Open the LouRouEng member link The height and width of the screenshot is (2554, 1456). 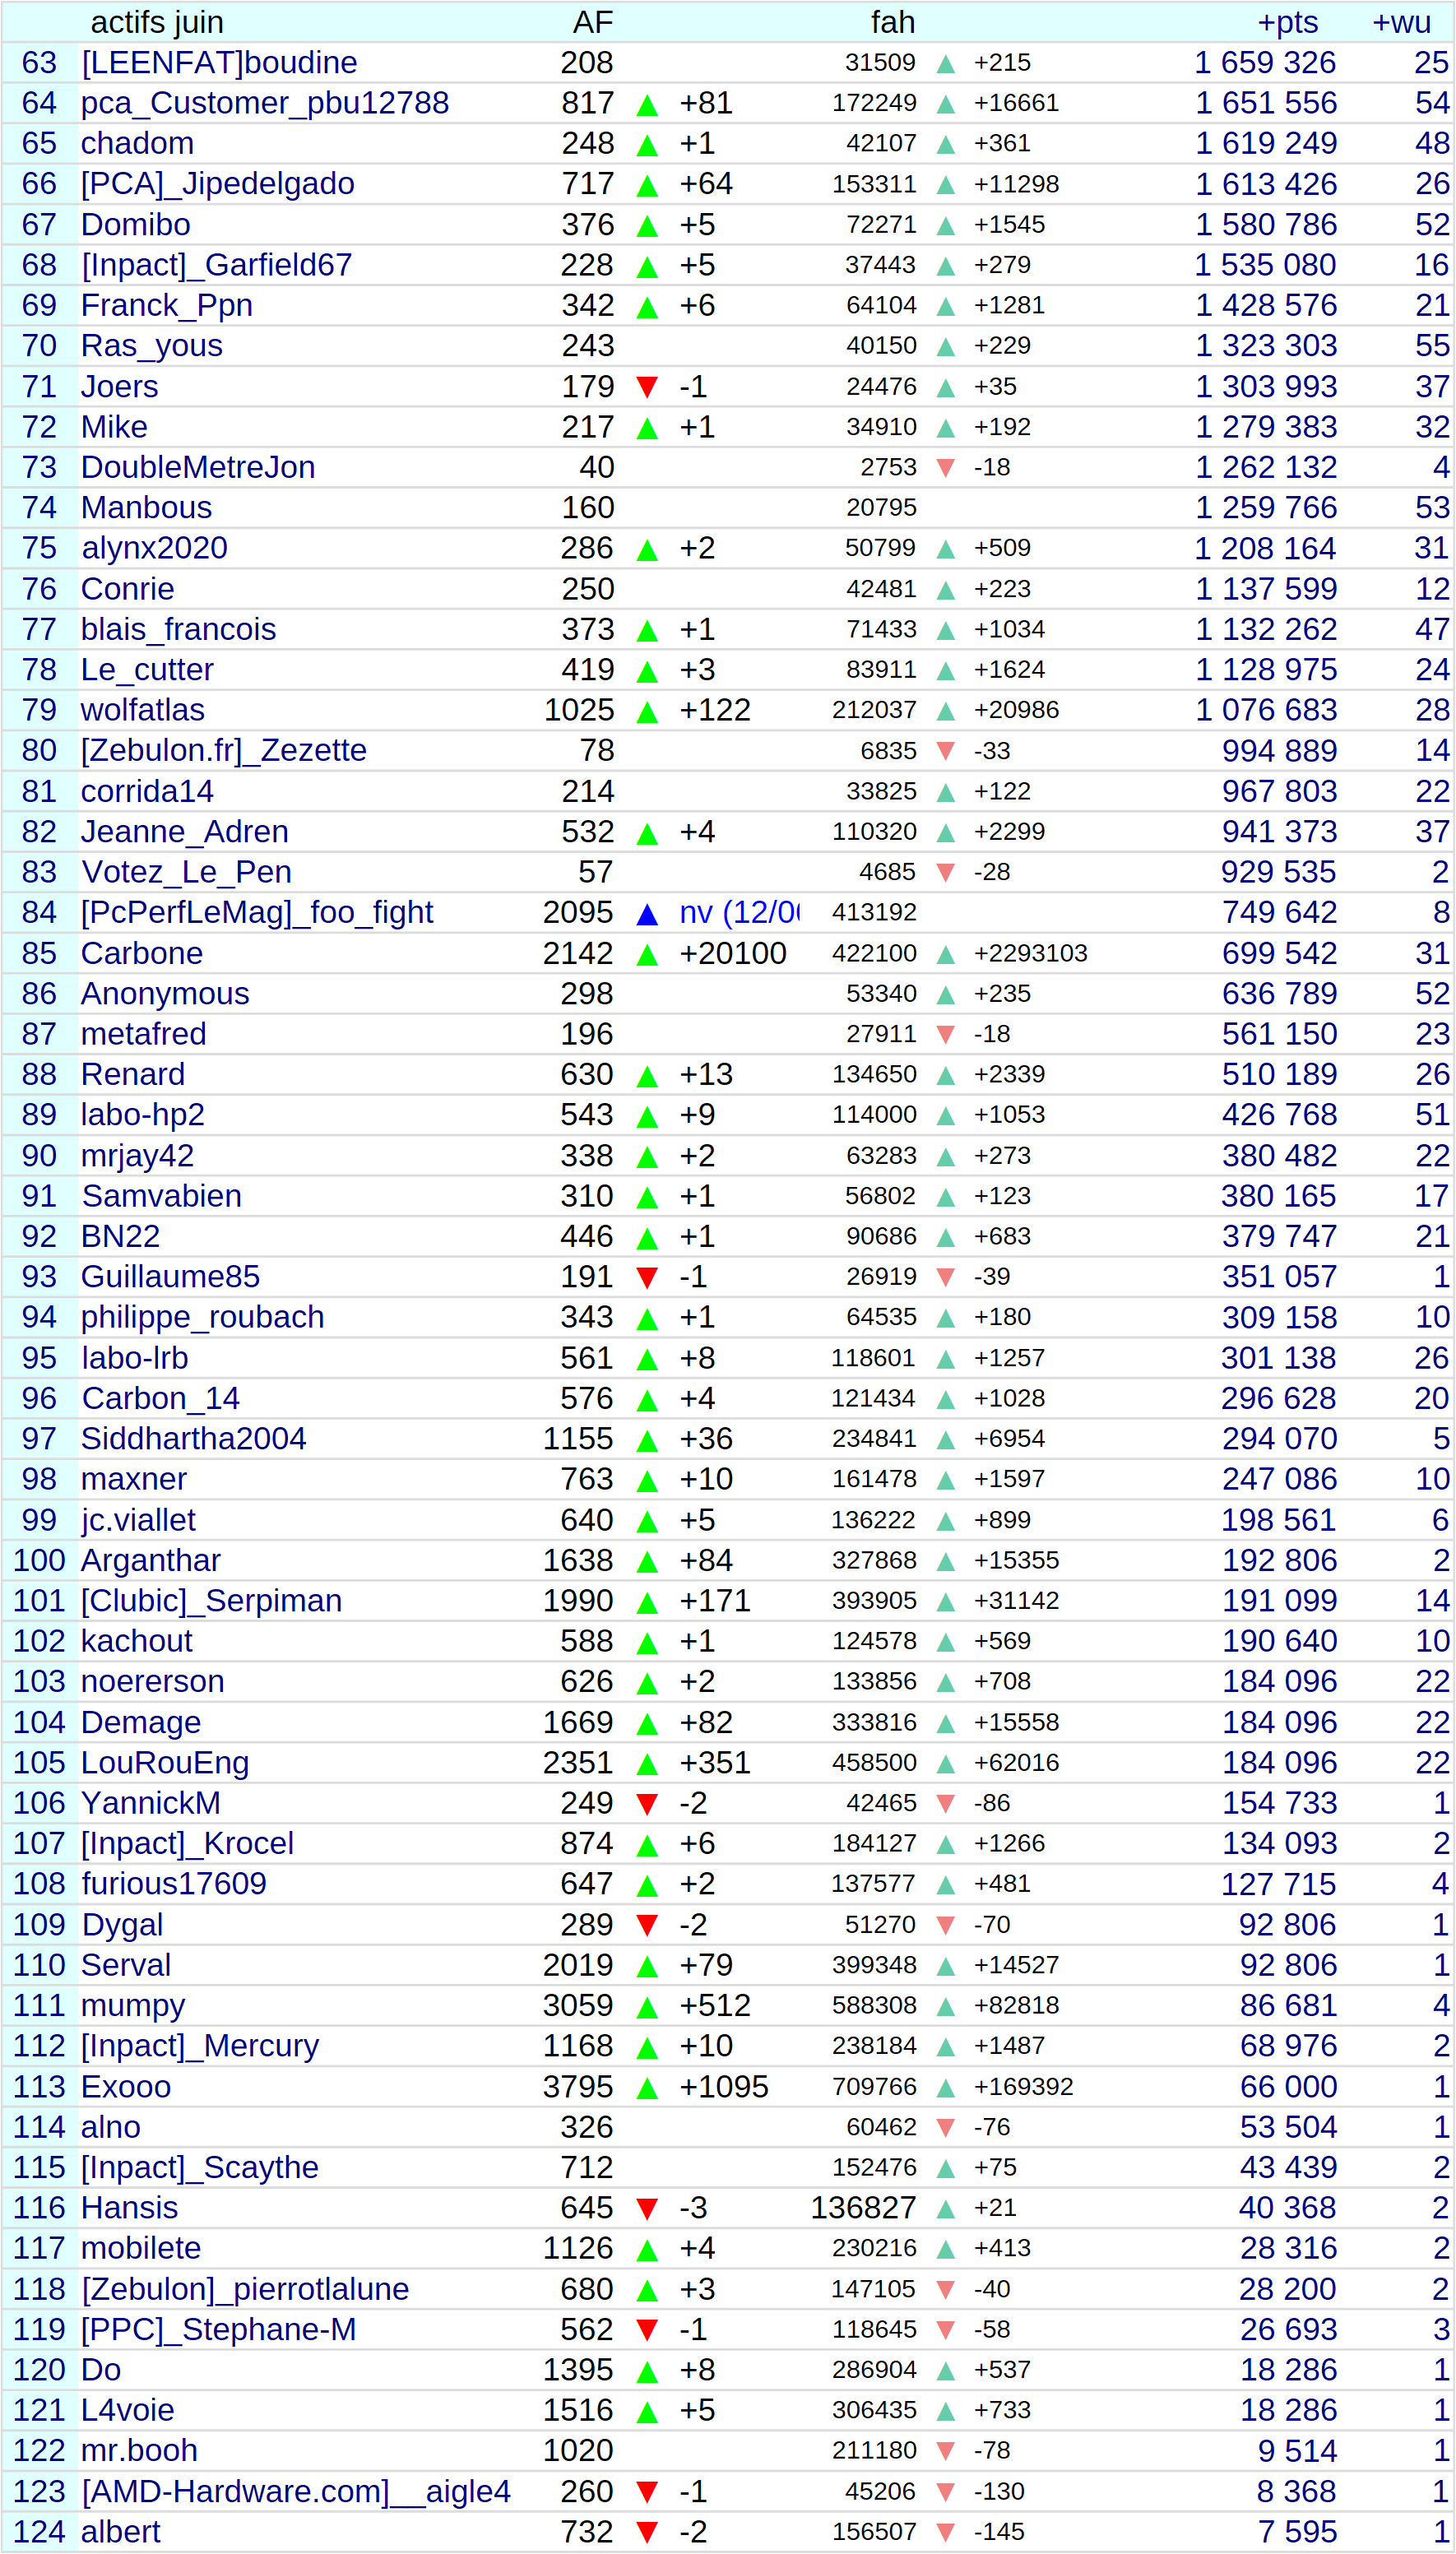pyautogui.click(x=165, y=1763)
